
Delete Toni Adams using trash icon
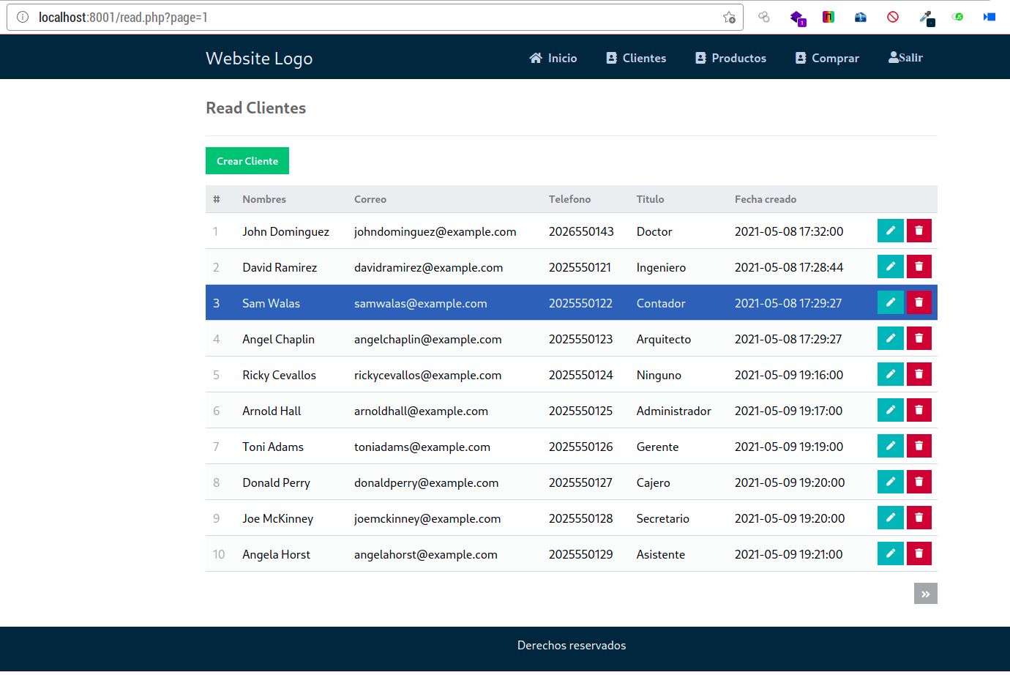pyautogui.click(x=919, y=446)
